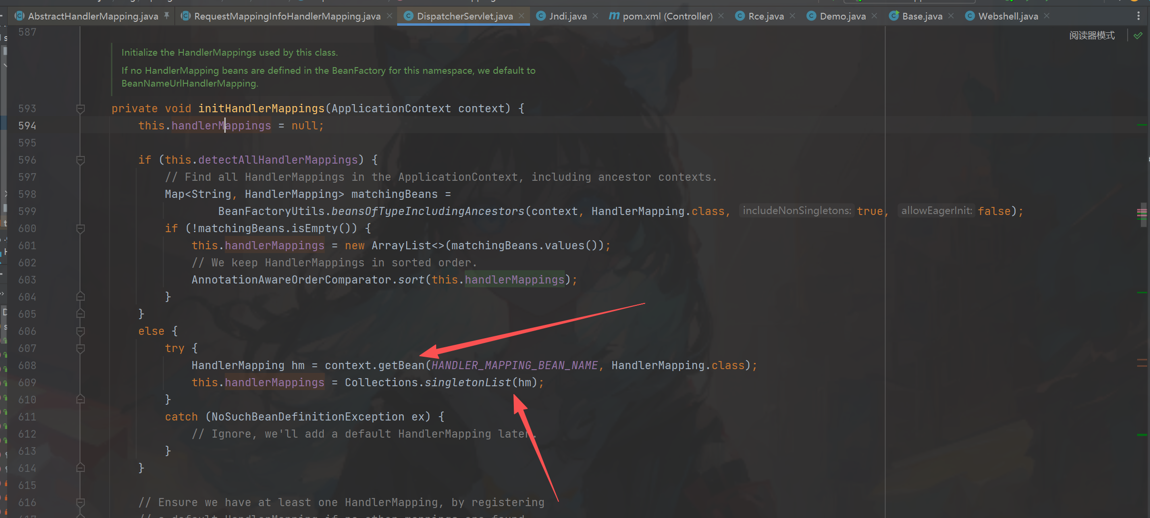
Task: Click the beansOfTypeIncludingAncestors method call
Action: pos(427,211)
